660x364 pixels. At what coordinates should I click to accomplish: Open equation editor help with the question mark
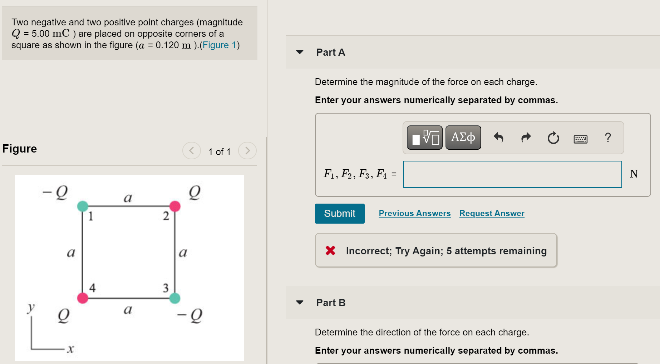click(607, 138)
